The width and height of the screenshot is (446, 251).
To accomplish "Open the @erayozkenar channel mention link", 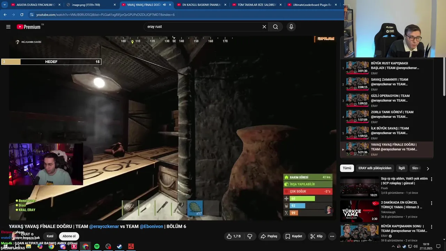I will [104, 227].
